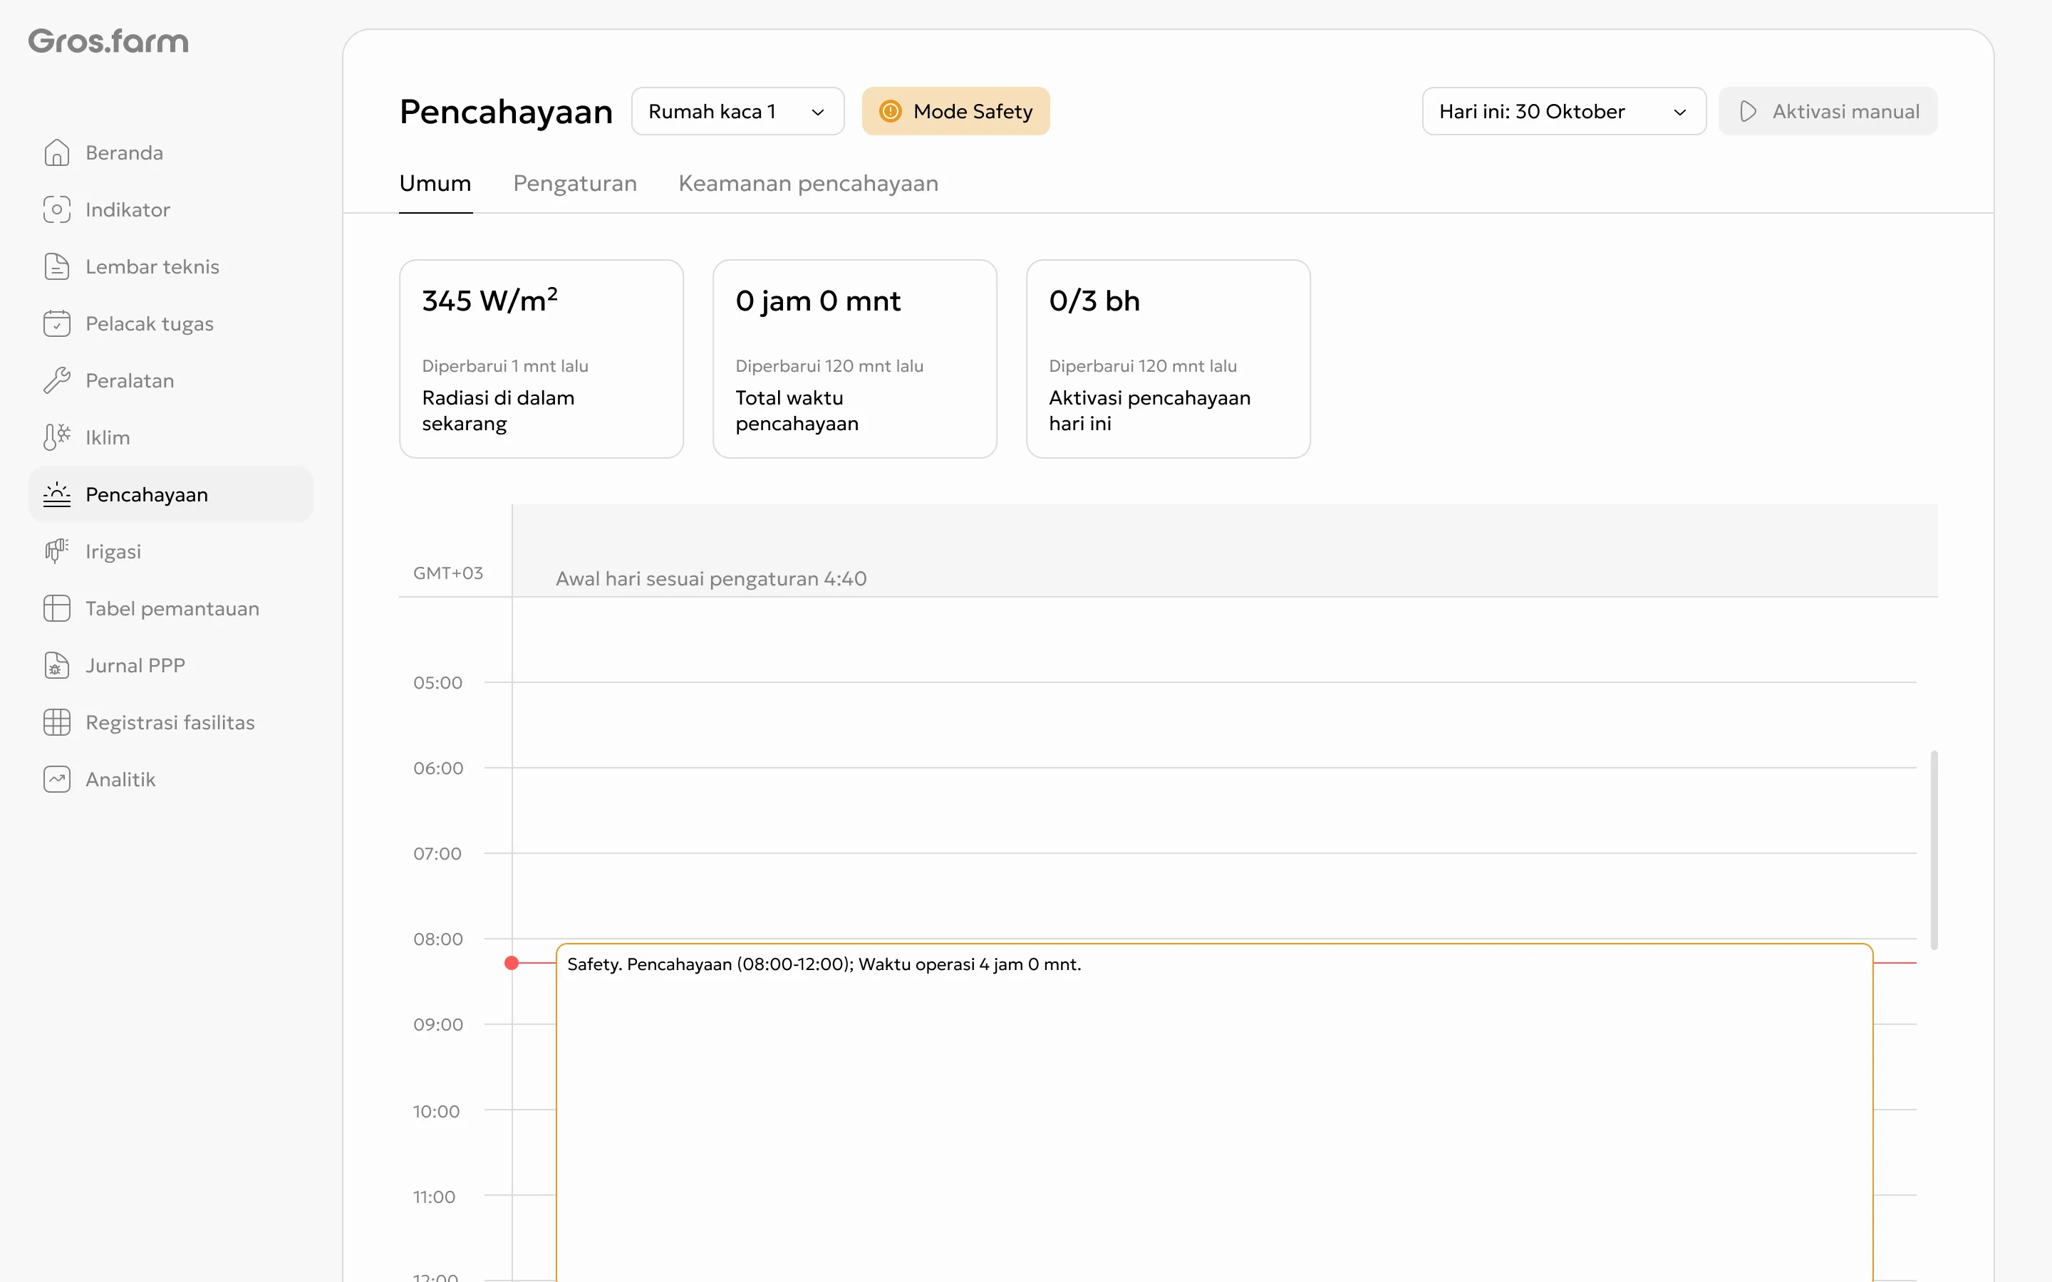Click the Registrasi fasilitas grid icon
2052x1282 pixels.
[x=57, y=721]
